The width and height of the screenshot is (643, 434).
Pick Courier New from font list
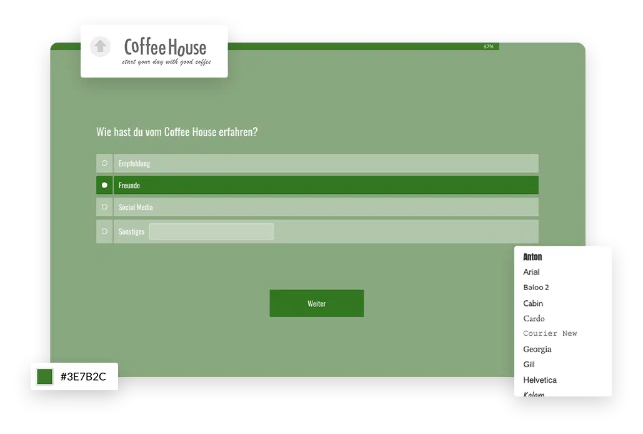550,333
